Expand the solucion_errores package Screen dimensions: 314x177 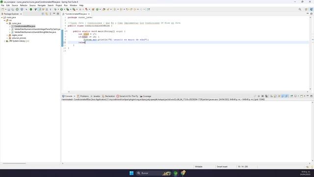pos(7,38)
